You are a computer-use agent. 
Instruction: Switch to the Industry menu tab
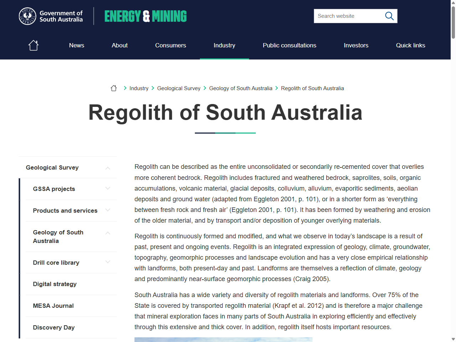click(224, 45)
